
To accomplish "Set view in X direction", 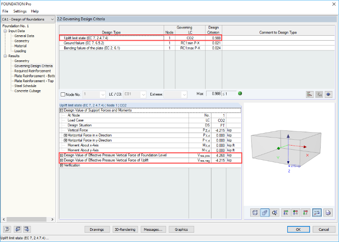I will (x=285, y=213).
